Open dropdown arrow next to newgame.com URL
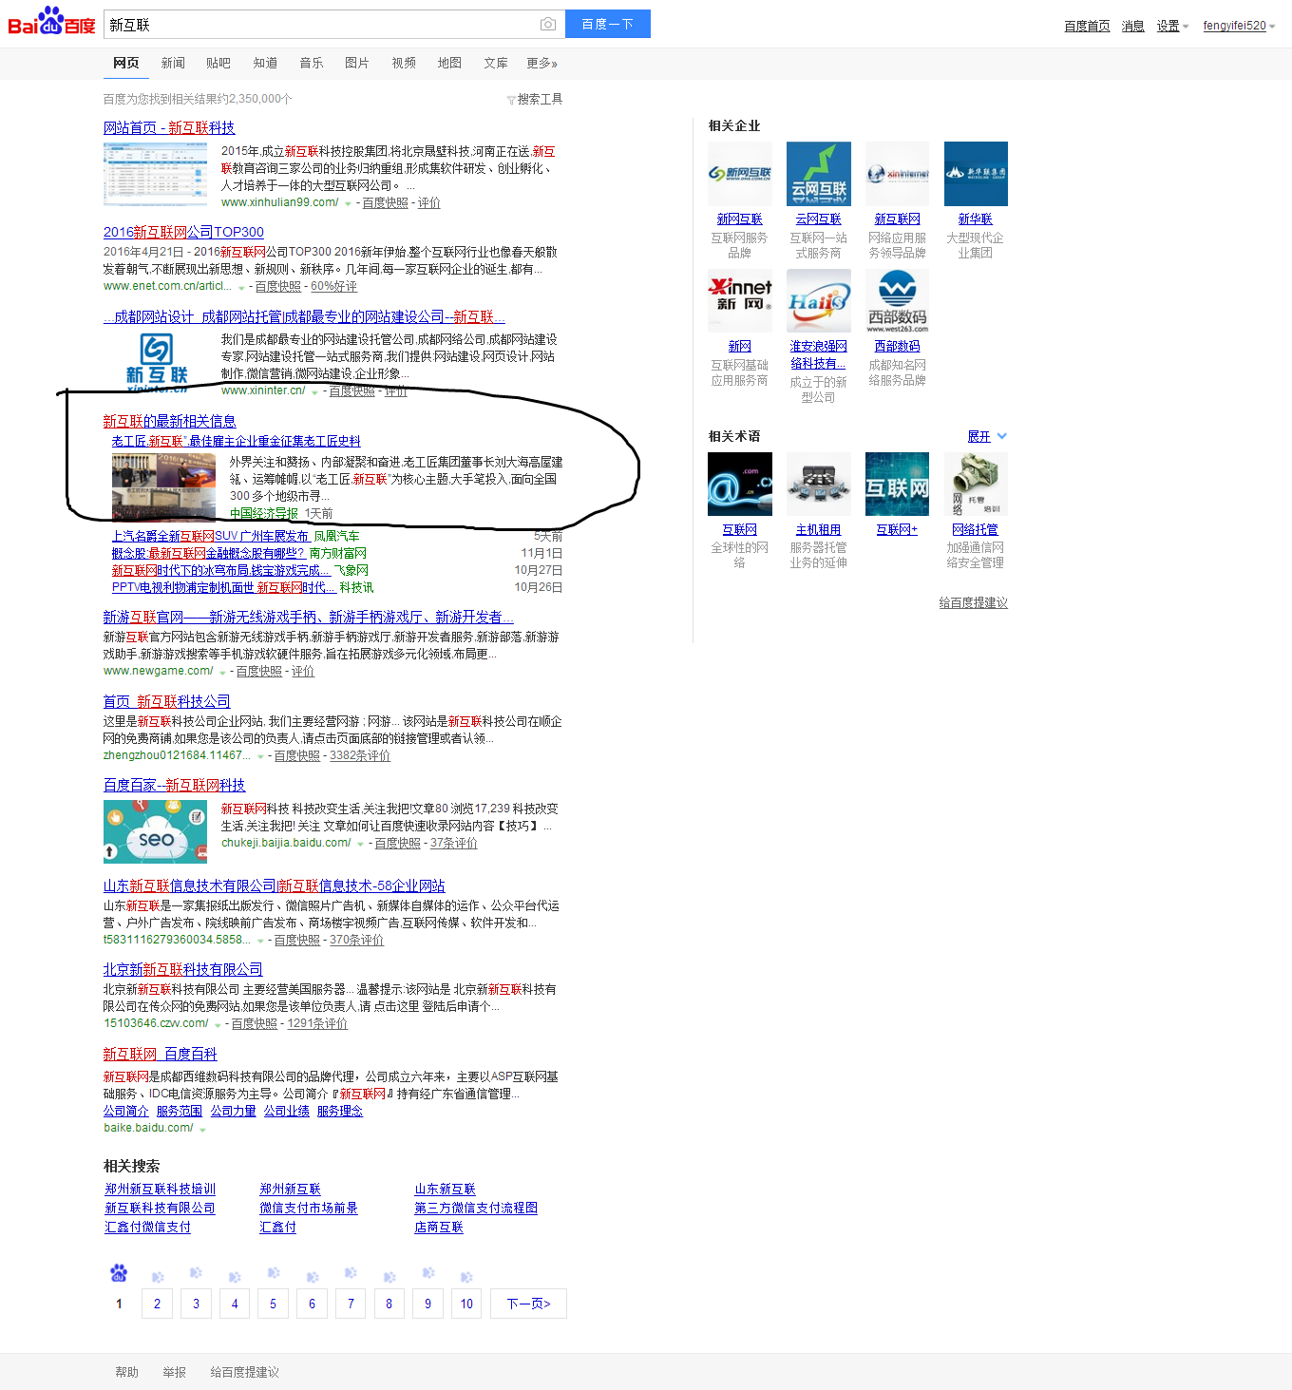This screenshot has height=1390, width=1292. coord(222,673)
